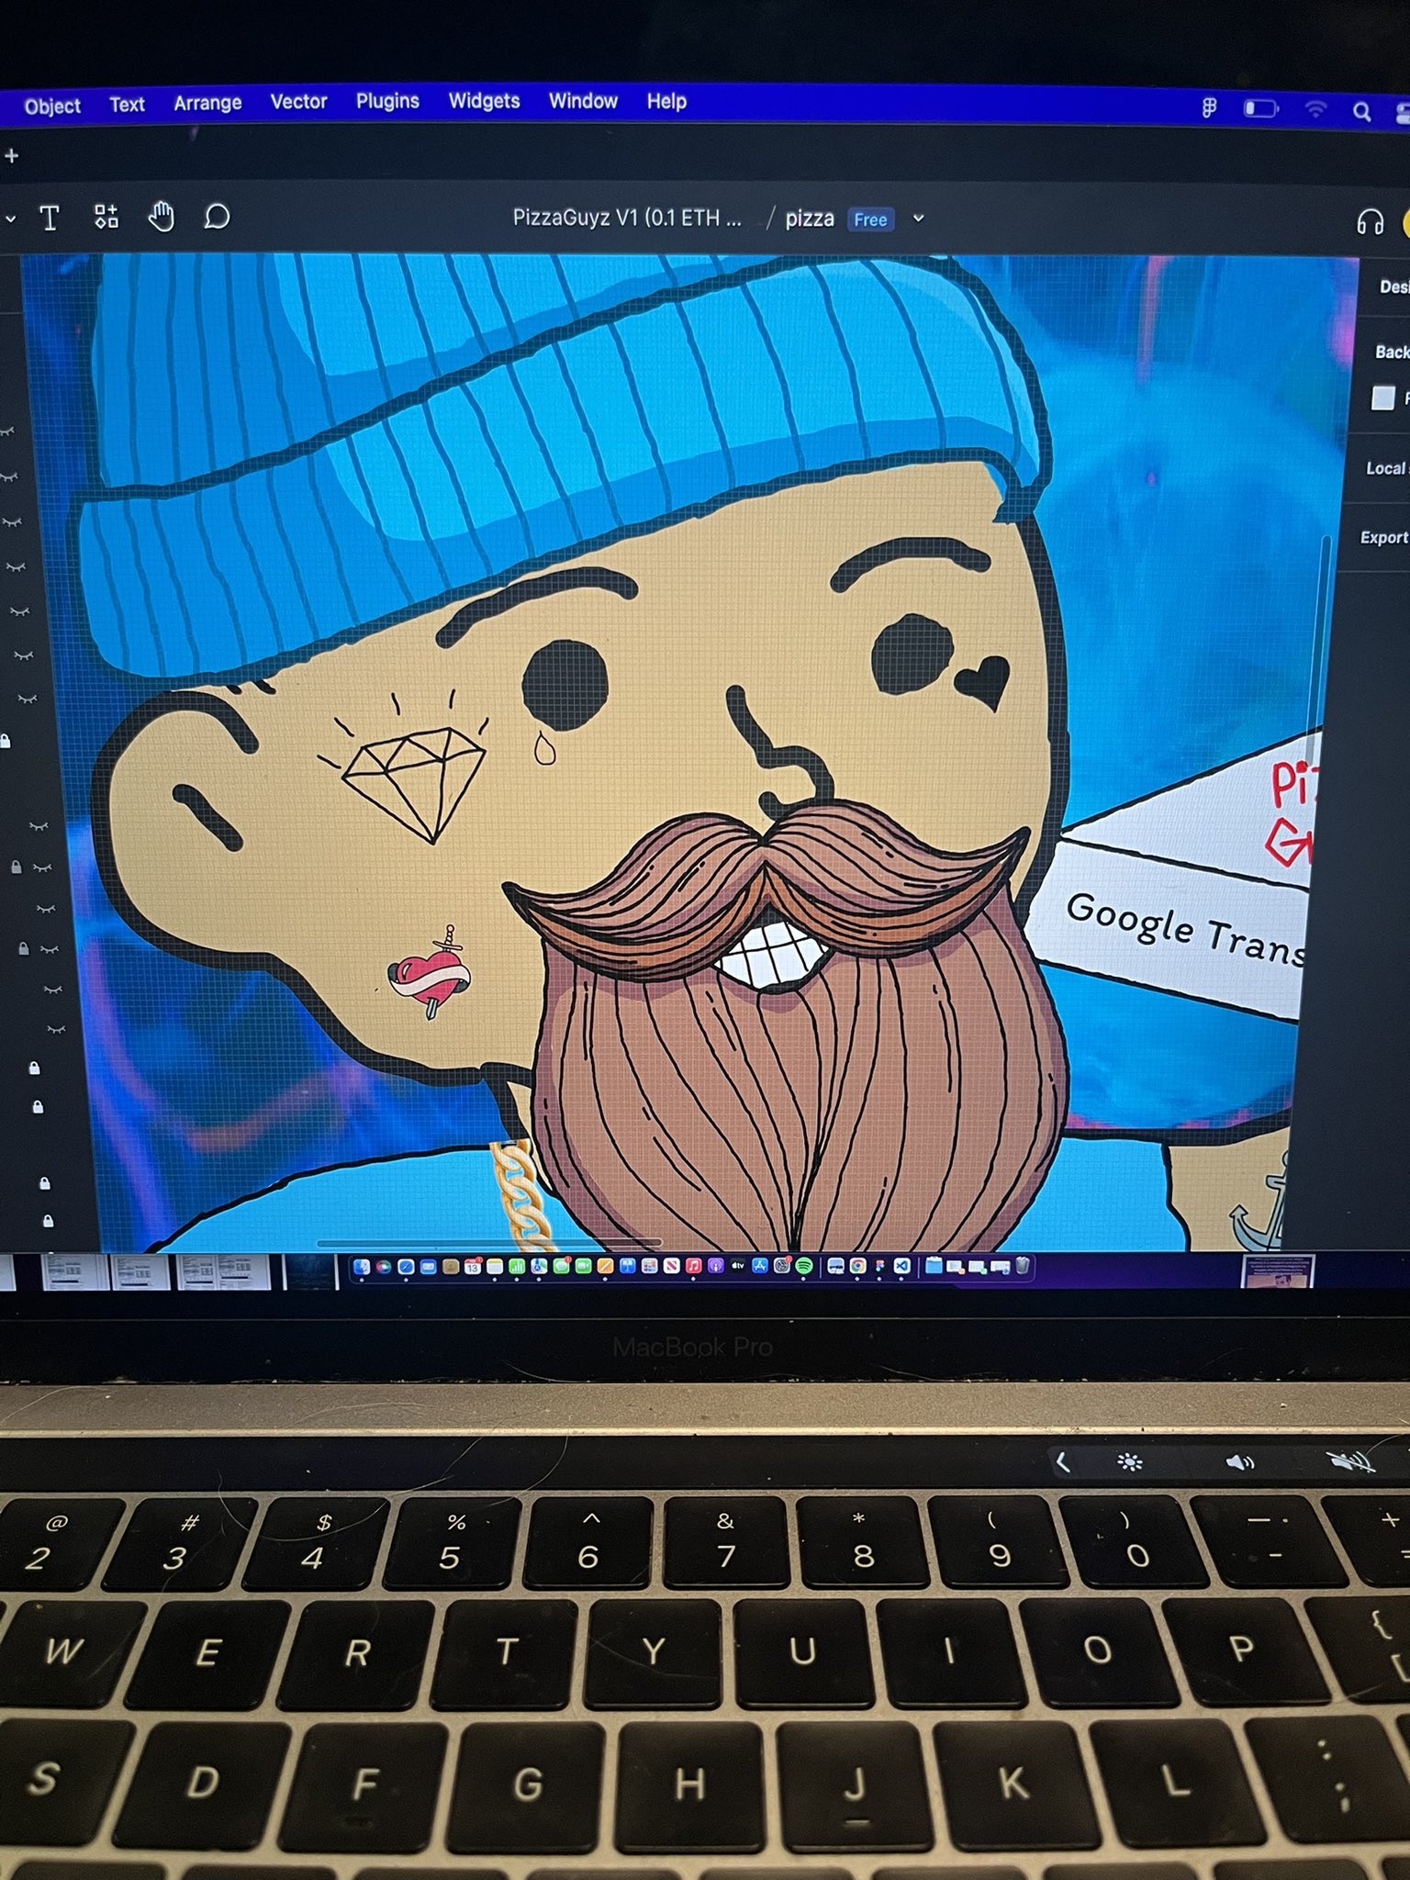Open the screenshot preview thumbnail beside the Dock's right end
The image size is (1410, 1880).
pos(1278,1271)
